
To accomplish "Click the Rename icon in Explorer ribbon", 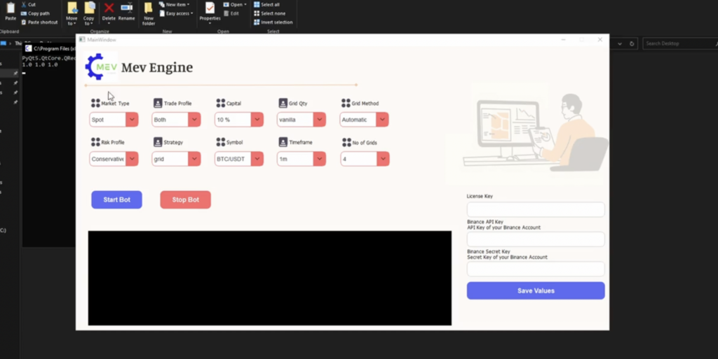I will click(126, 11).
